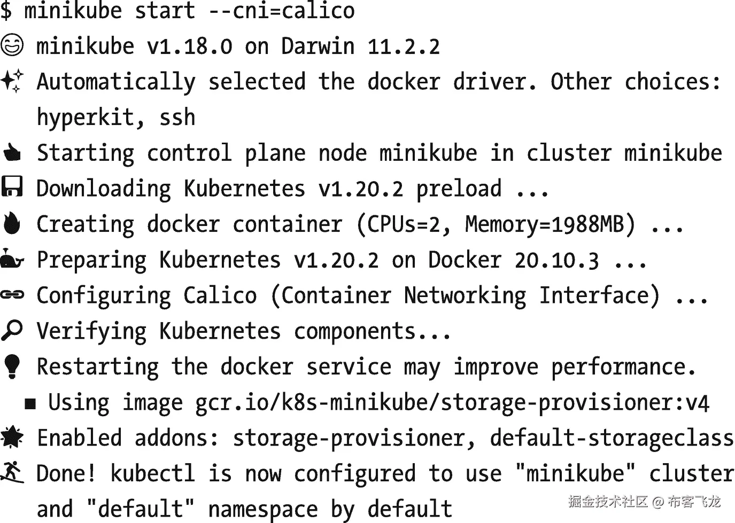This screenshot has width=735, height=523.
Task: Click the minikube start --cni=calico command
Action: tap(189, 11)
